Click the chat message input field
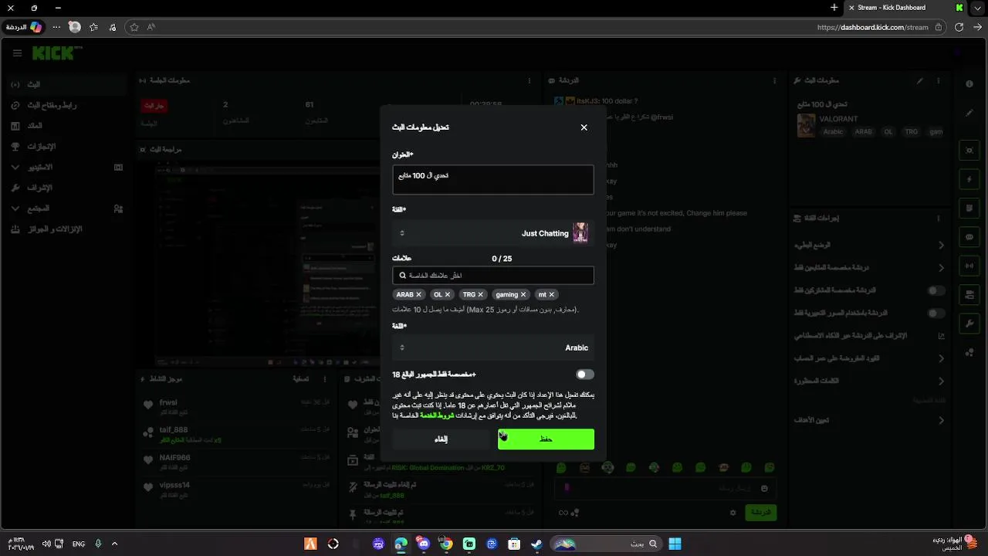988x556 pixels. pos(665,488)
